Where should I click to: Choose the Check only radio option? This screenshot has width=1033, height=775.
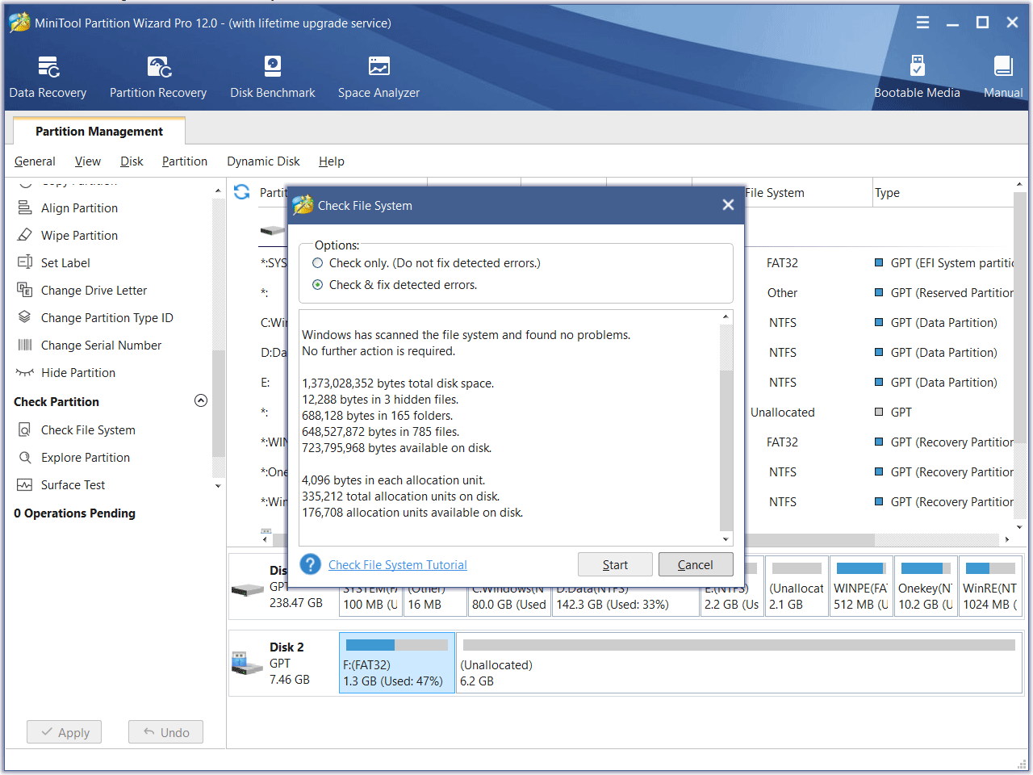(319, 262)
